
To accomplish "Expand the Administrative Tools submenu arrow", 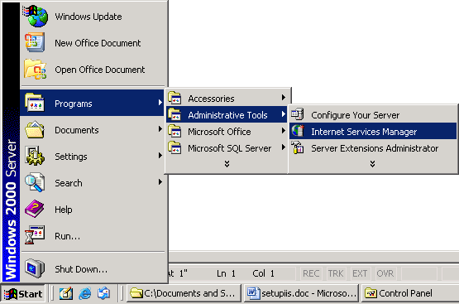I will [x=284, y=114].
